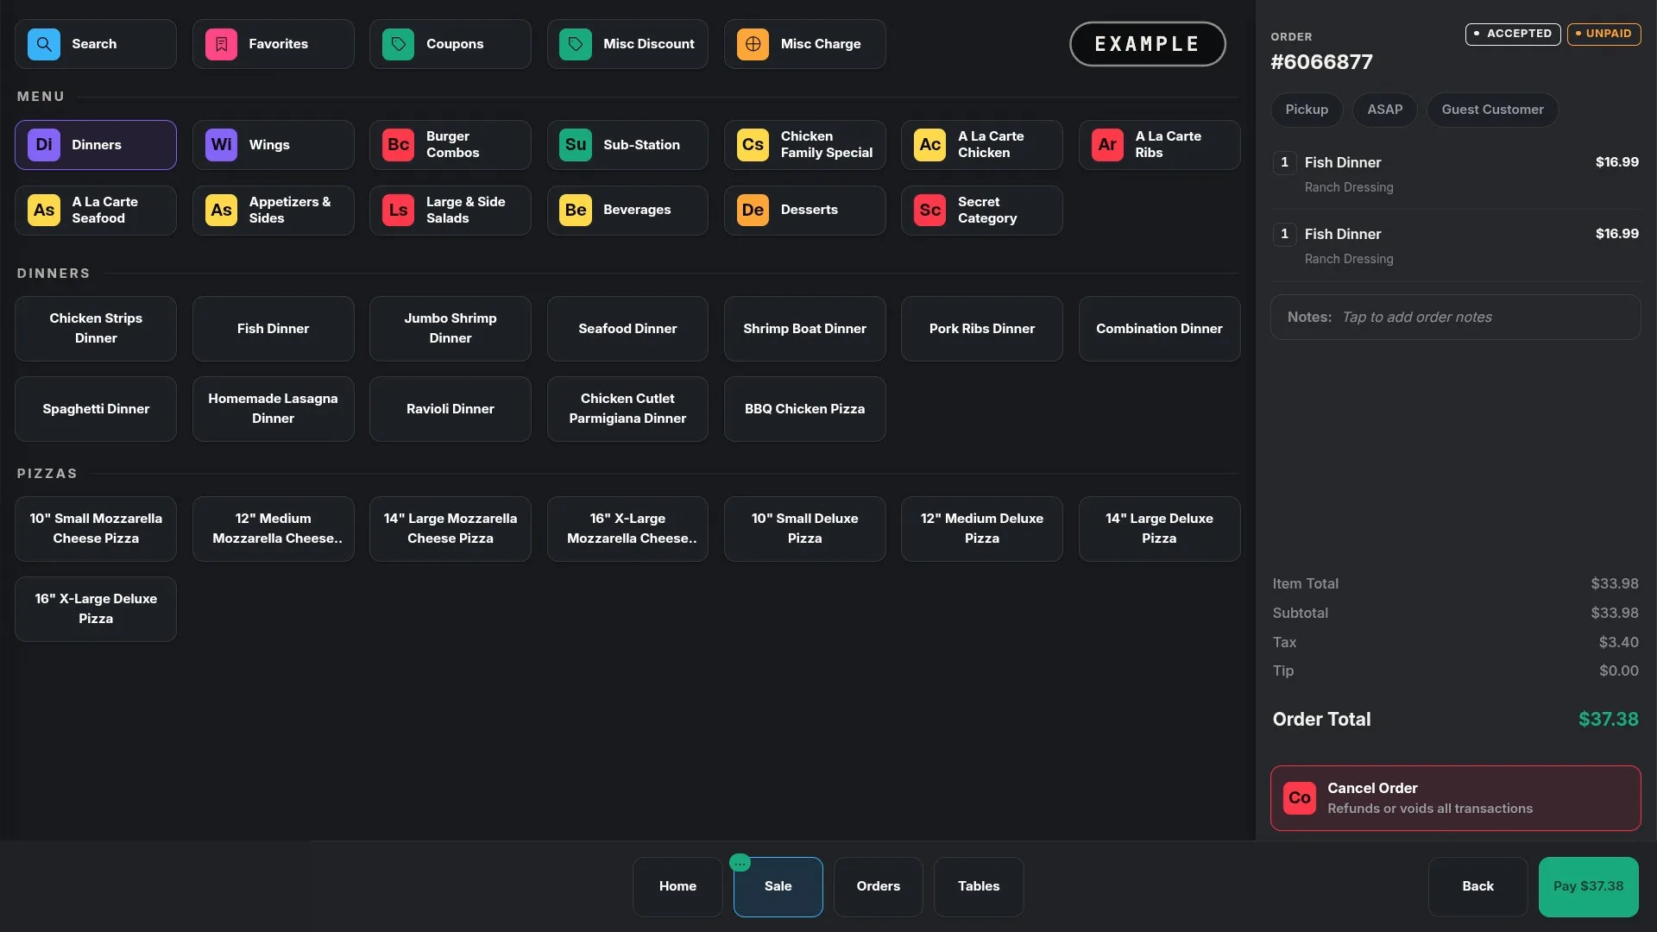The image size is (1657, 932).
Task: Click the Ls Large & Side Salads badge
Action: [x=398, y=211]
